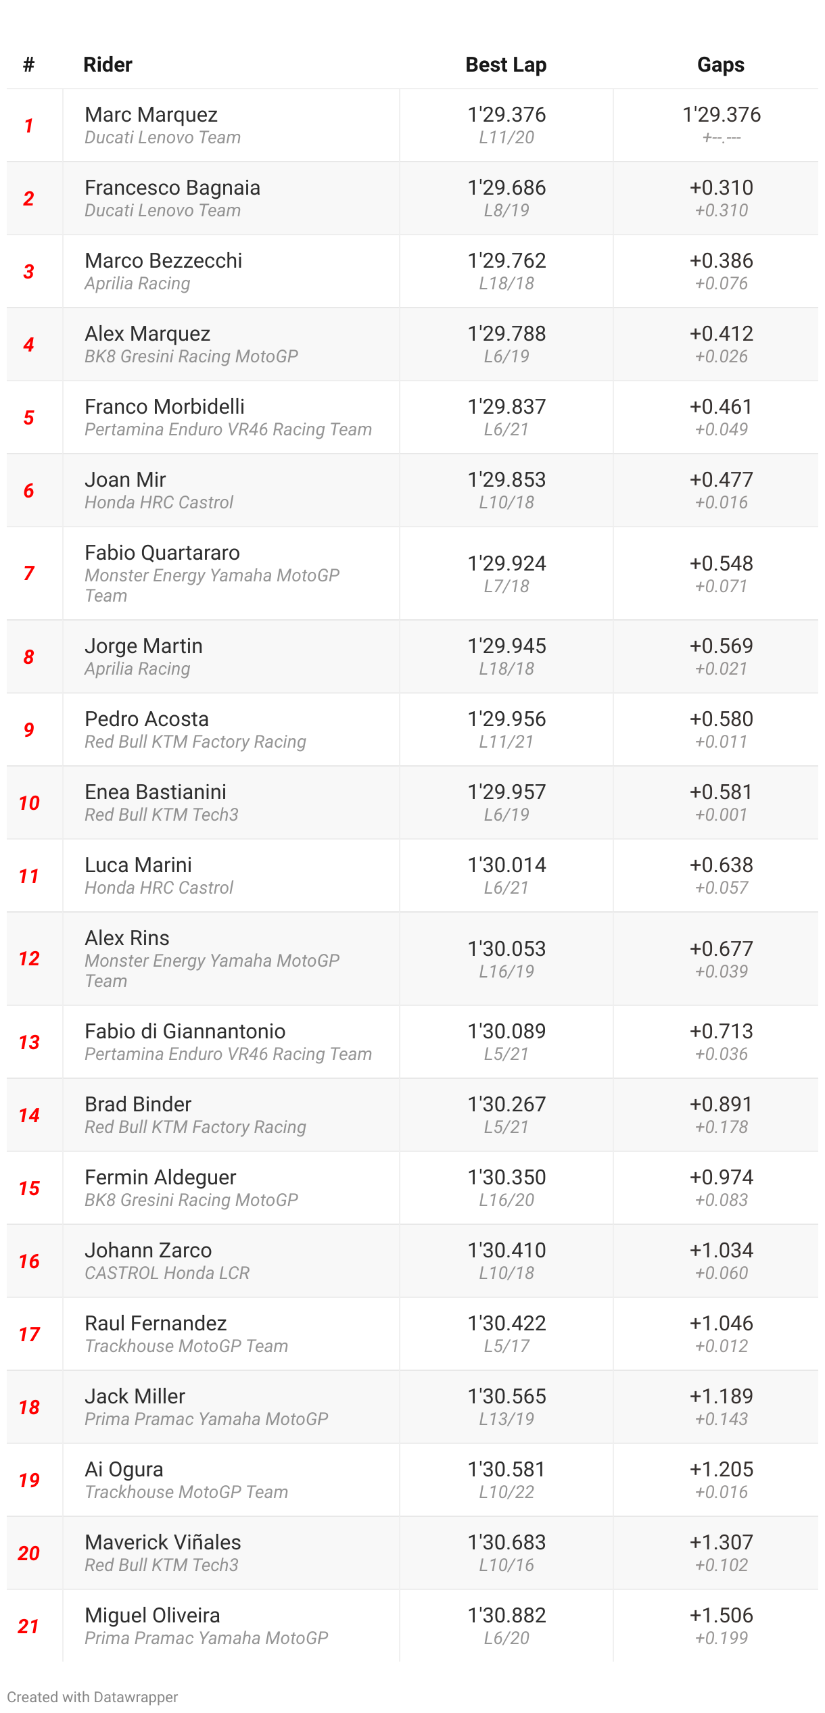
Task: Select the Franco Morbidelli row name
Action: point(165,407)
